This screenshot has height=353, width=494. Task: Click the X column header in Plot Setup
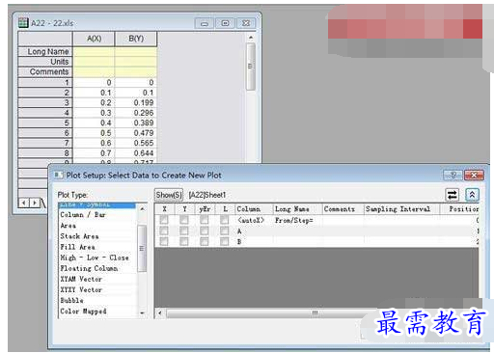pyautogui.click(x=164, y=209)
